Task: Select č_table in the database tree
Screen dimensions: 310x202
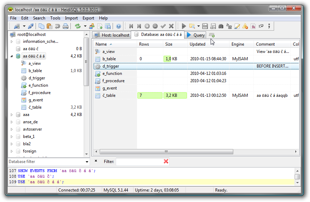Action: [x=35, y=107]
